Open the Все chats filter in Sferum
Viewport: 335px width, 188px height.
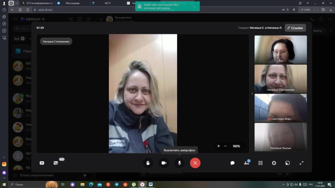pyautogui.click(x=19, y=39)
